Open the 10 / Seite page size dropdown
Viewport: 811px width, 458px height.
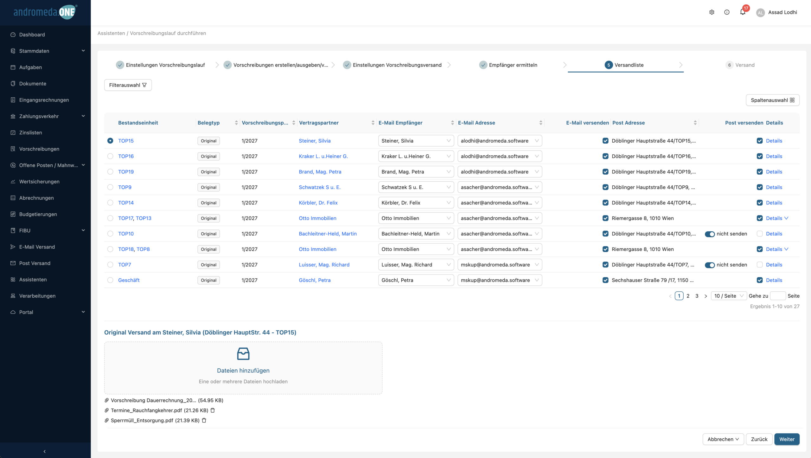point(729,296)
